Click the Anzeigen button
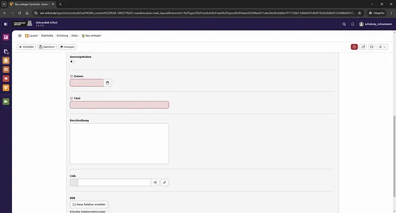The height and width of the screenshot is (213, 396). coord(67,47)
